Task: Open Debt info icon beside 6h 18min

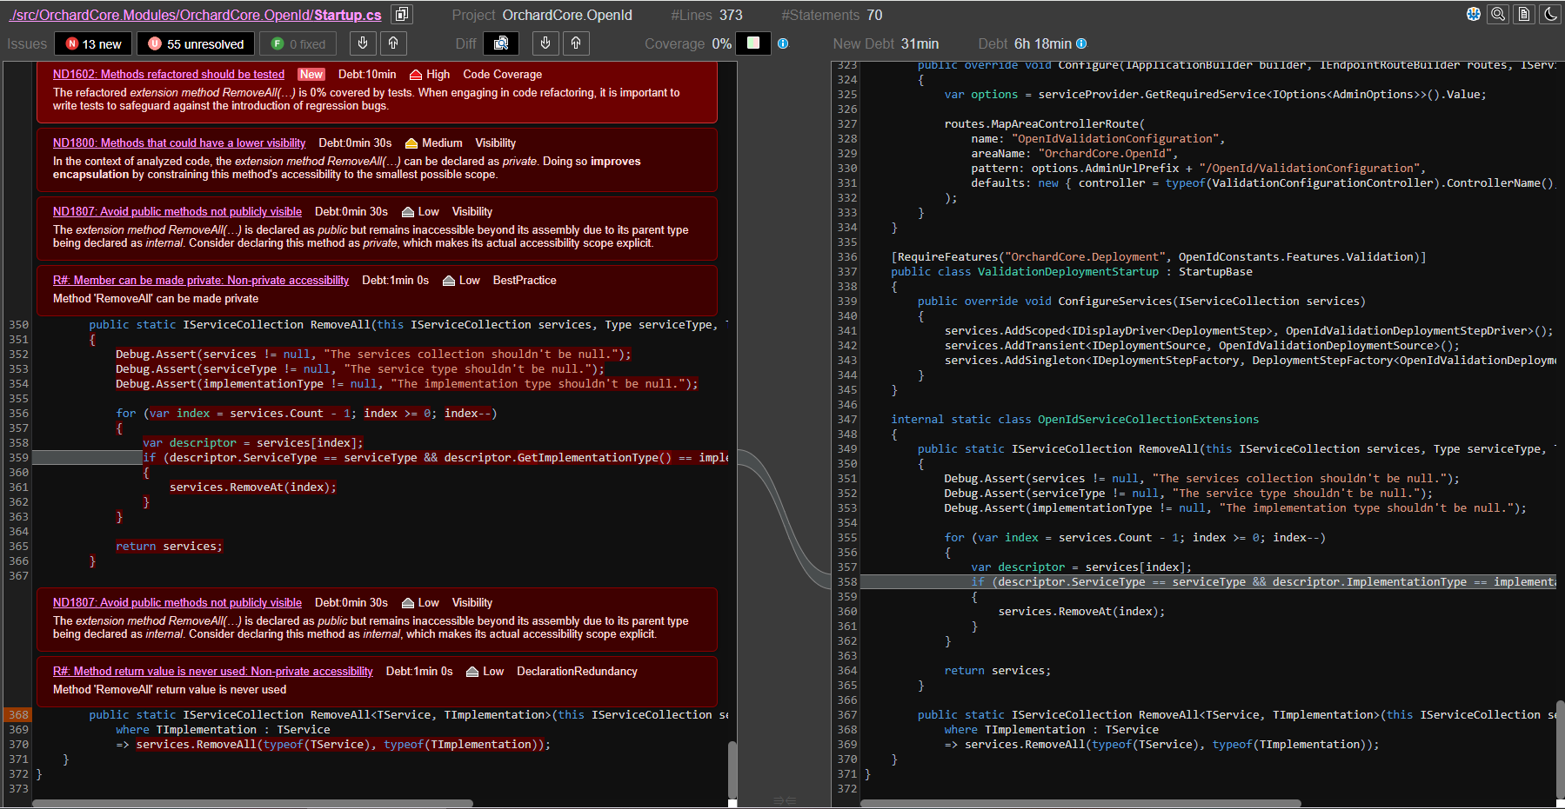Action: click(x=1081, y=43)
